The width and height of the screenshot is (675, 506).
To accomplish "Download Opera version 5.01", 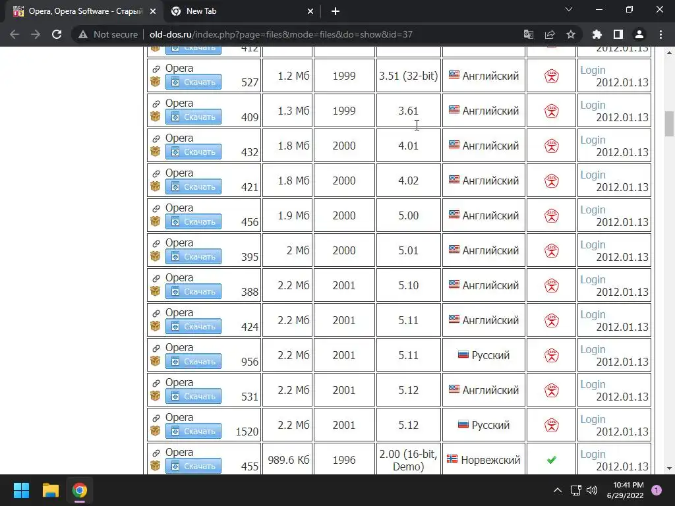I will tap(193, 256).
